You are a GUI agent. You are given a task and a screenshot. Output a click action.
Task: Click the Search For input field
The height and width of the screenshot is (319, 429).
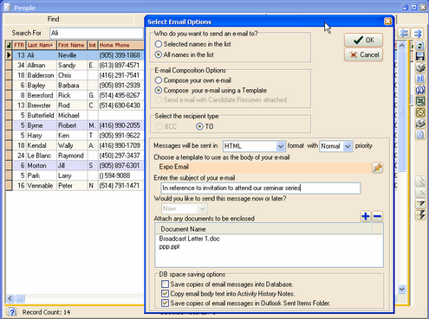[97, 33]
